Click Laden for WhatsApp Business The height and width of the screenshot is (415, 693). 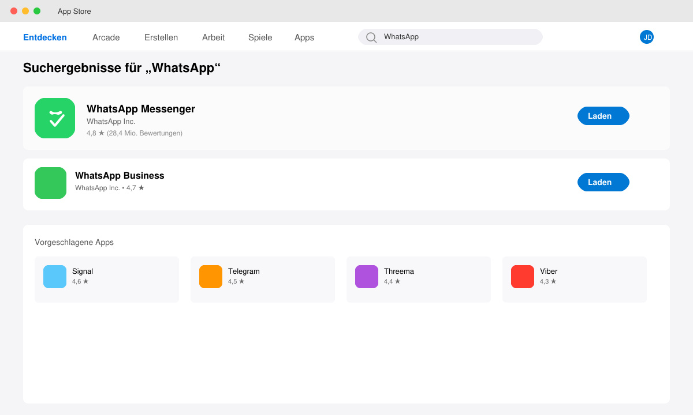[603, 182]
